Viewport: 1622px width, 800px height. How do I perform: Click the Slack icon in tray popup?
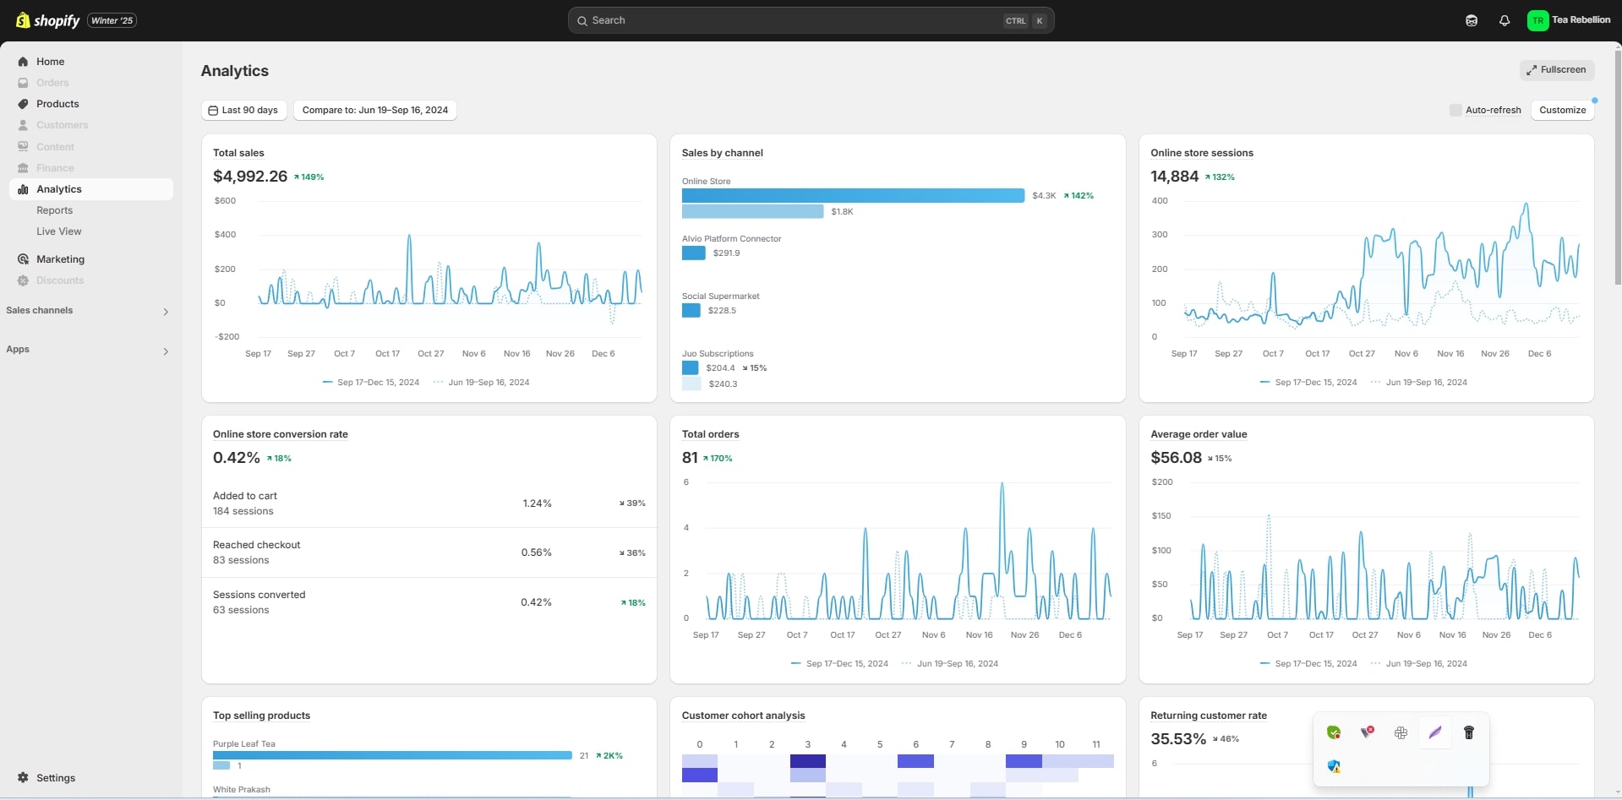tap(1401, 732)
